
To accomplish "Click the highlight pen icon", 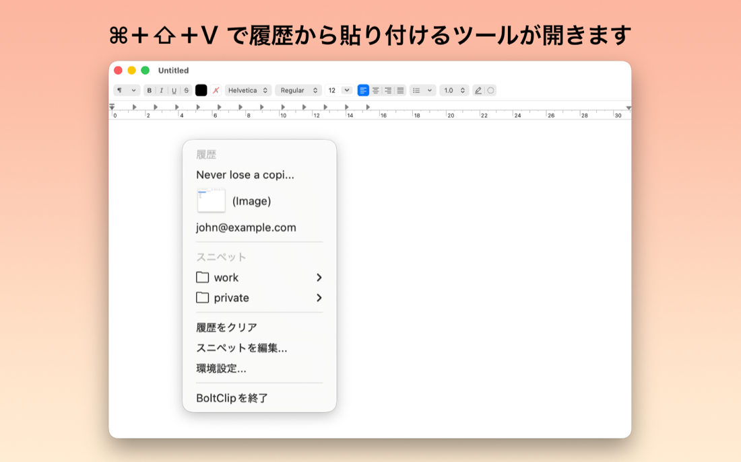I will tap(478, 90).
